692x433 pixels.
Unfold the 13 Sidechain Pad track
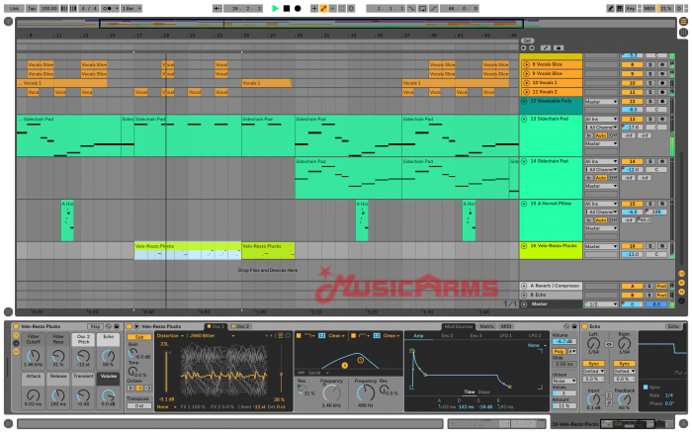tap(526, 119)
